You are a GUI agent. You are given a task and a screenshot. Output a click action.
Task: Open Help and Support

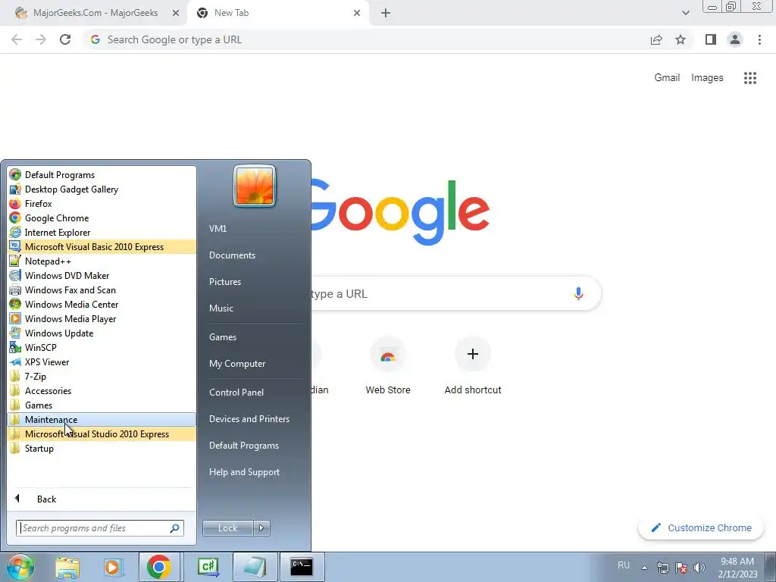tap(255, 472)
